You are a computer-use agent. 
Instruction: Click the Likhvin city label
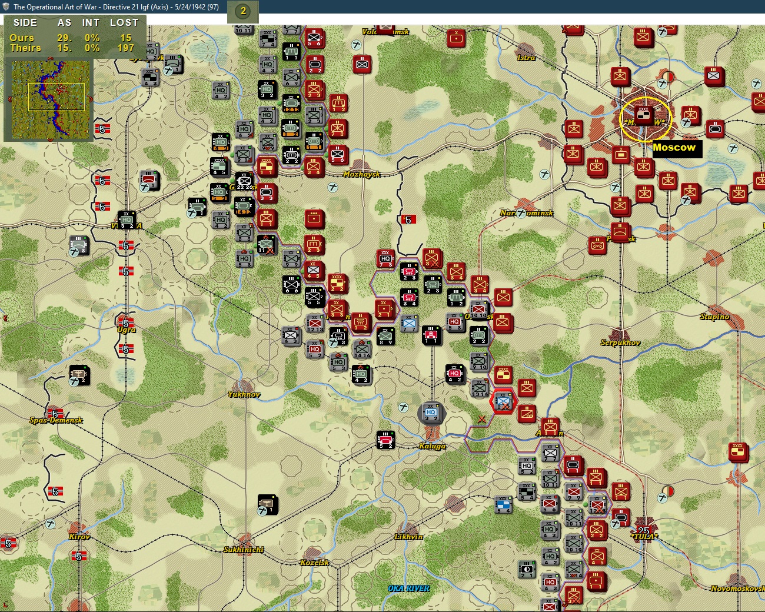(x=408, y=537)
